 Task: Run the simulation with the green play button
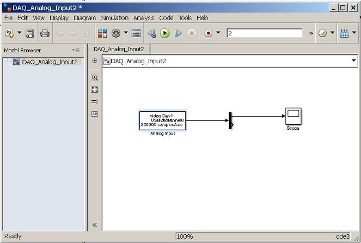(x=165, y=33)
